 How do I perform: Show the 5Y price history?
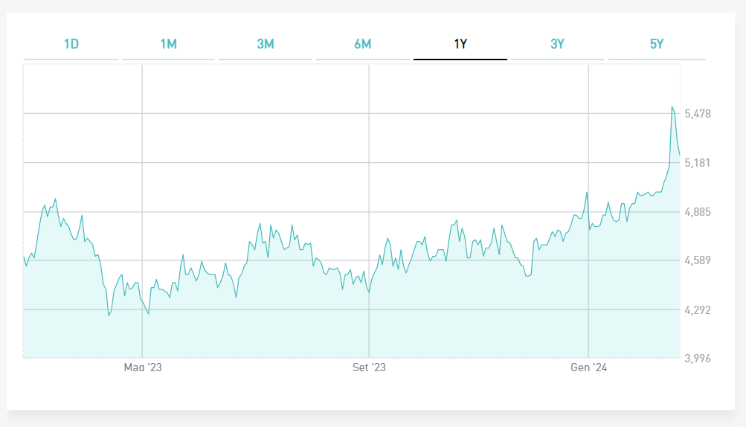(656, 45)
